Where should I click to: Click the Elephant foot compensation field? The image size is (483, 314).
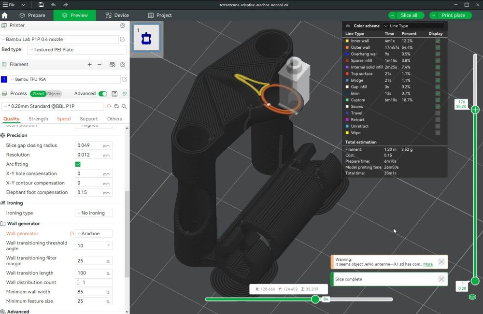pyautogui.click(x=94, y=193)
